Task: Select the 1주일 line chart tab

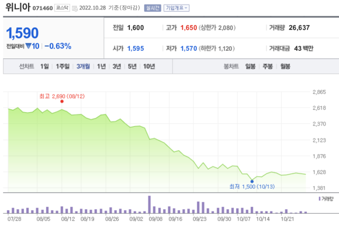Action: tap(63, 67)
